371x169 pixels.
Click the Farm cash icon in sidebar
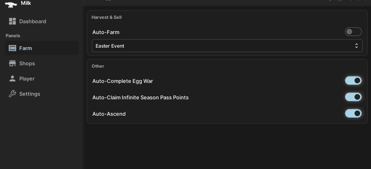tap(12, 48)
